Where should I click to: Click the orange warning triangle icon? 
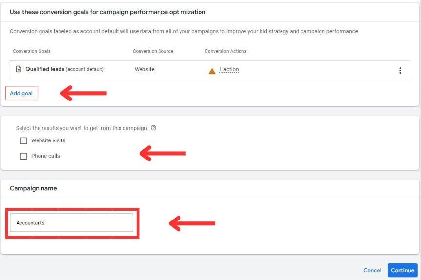click(x=212, y=71)
